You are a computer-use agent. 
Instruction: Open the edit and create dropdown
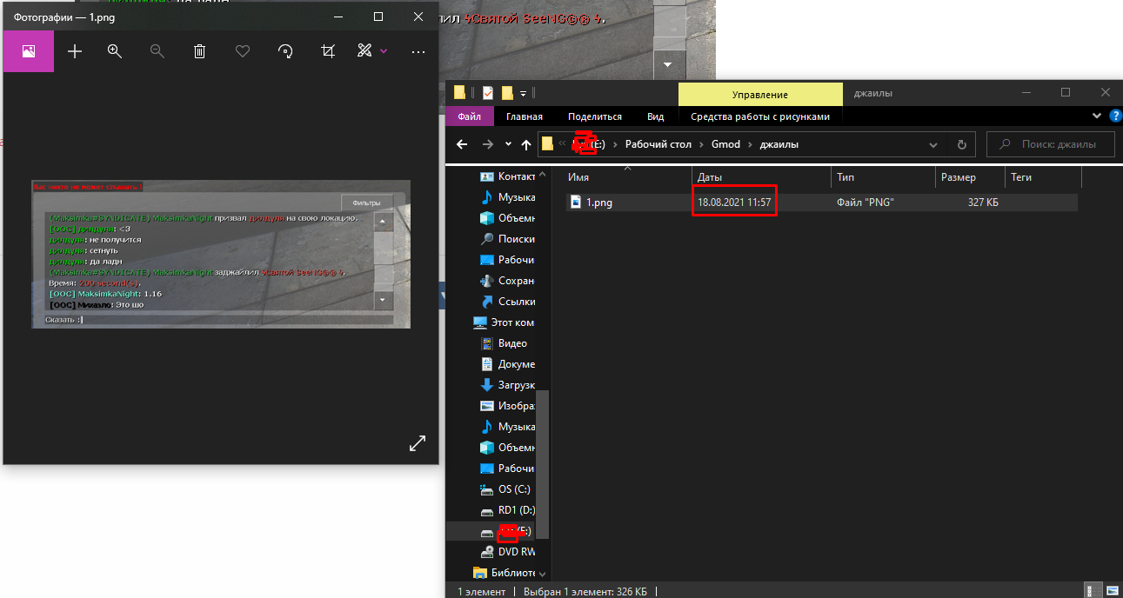(372, 51)
